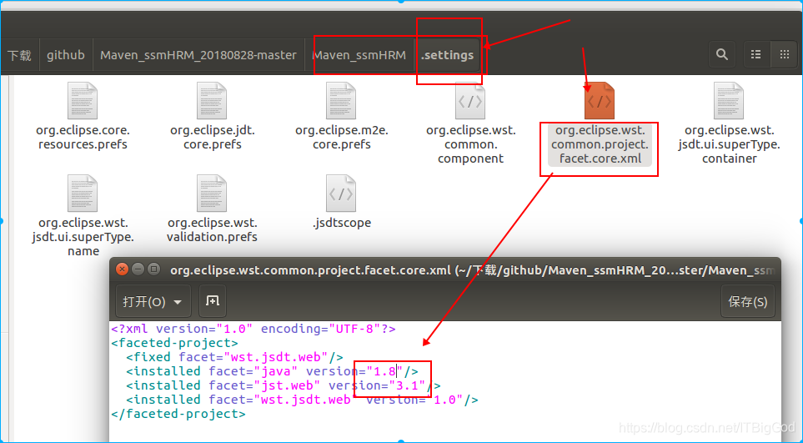The image size is (803, 443).
Task: Select org.eclipse.wst.validation.prefs file icon
Action: (212, 193)
